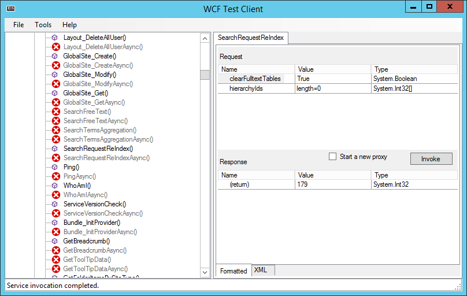Screen dimensions: 467x296
Task: Select the GlobalSite_Get() tree item
Action: pos(86,93)
